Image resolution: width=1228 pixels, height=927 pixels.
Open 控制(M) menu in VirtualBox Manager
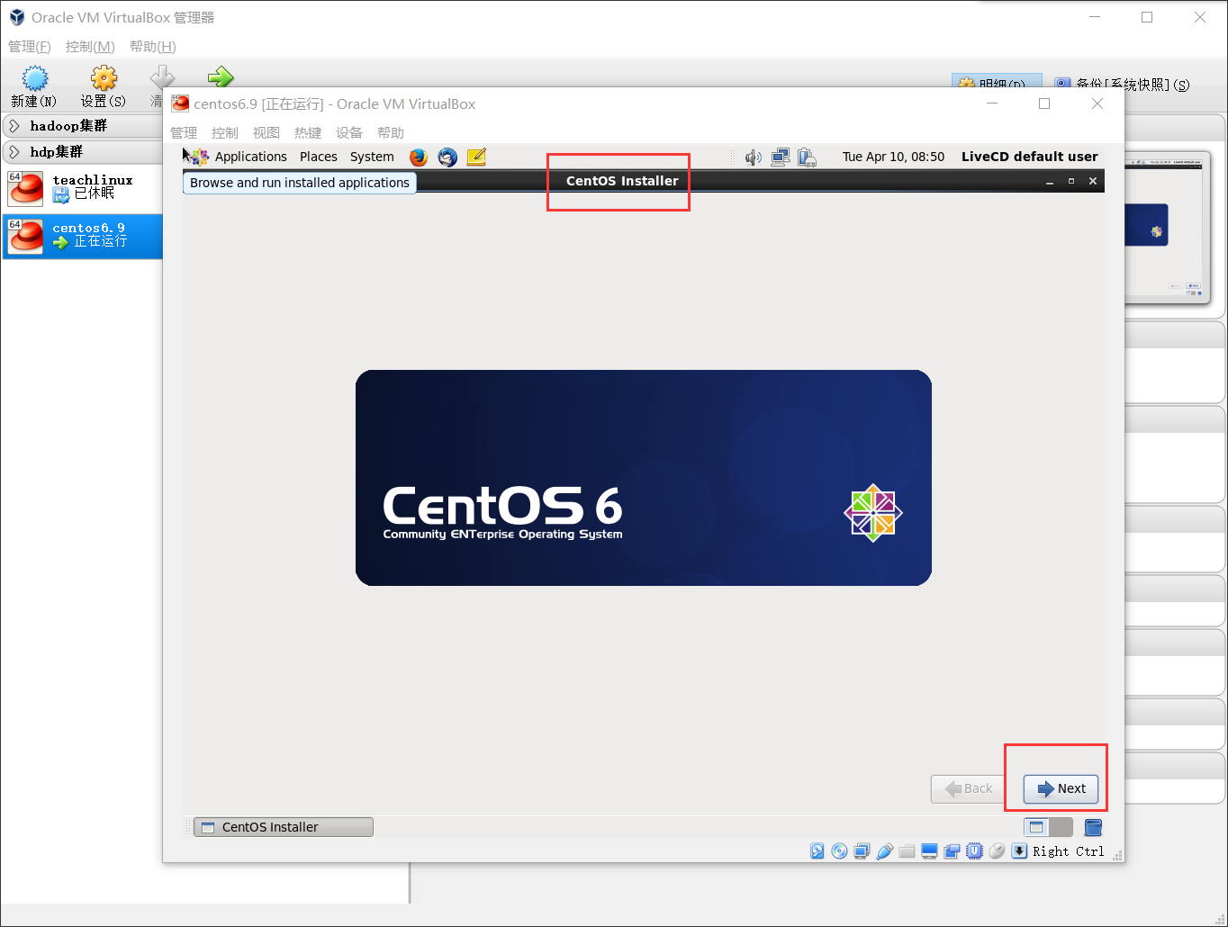pos(90,47)
